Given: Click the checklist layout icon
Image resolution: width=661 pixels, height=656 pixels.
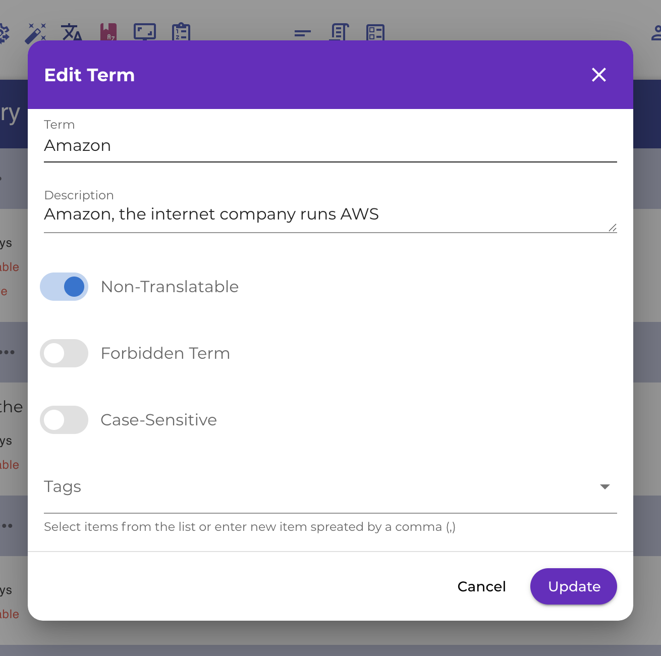Looking at the screenshot, I should click(375, 33).
